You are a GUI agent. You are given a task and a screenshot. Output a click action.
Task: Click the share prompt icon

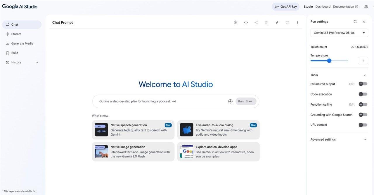[x=256, y=22]
